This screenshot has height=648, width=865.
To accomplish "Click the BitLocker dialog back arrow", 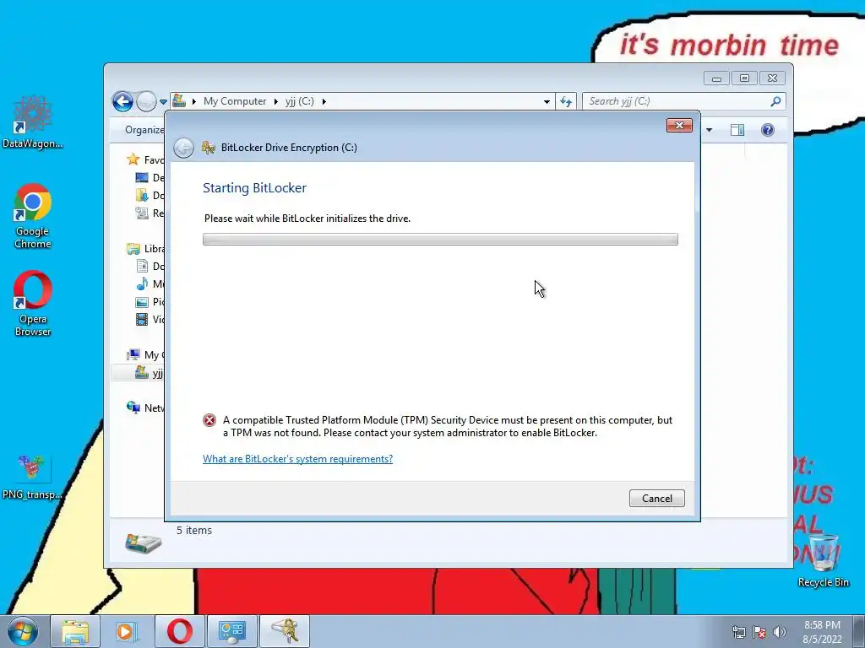I will click(x=183, y=148).
